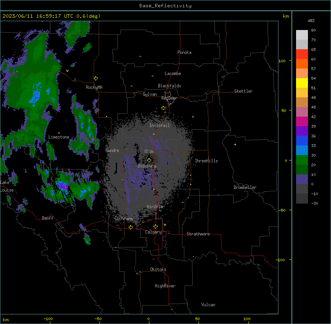Click the Innisfail town label
The width and height of the screenshot is (331, 324).
159,125
